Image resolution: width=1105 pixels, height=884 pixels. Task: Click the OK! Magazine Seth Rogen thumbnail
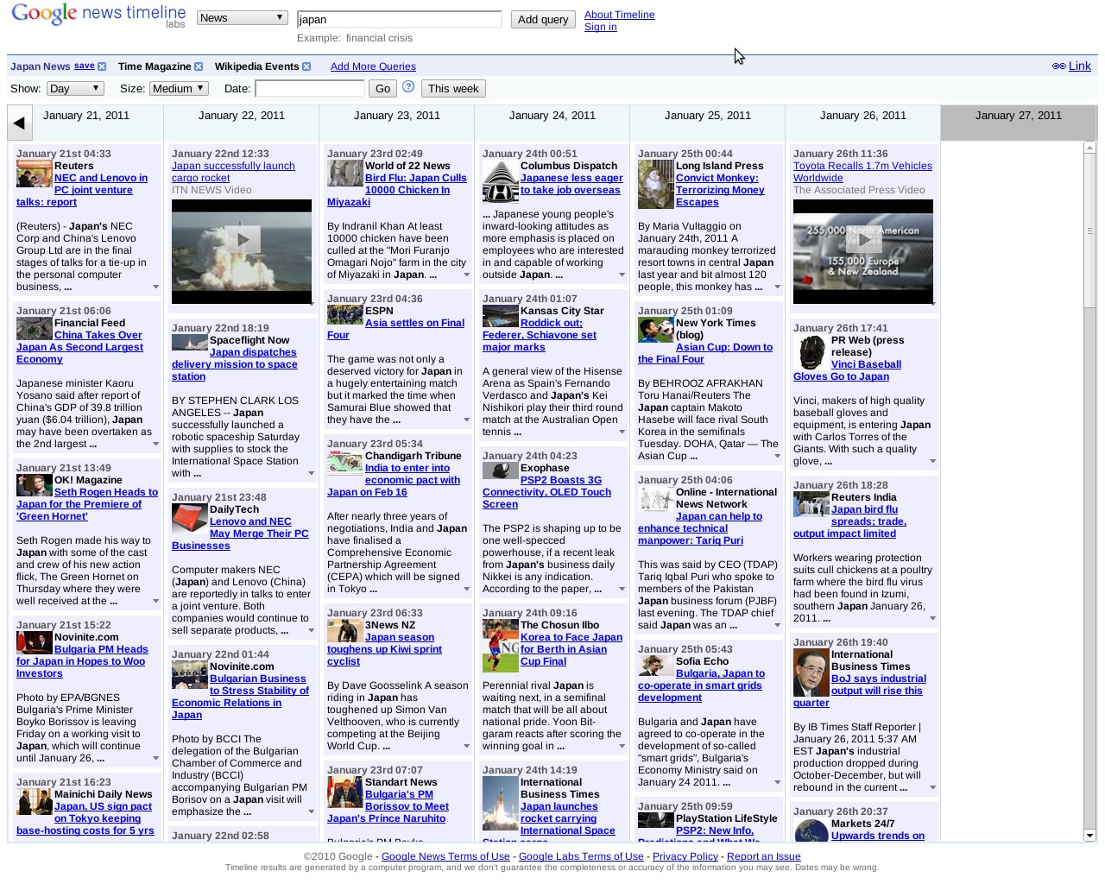point(34,485)
